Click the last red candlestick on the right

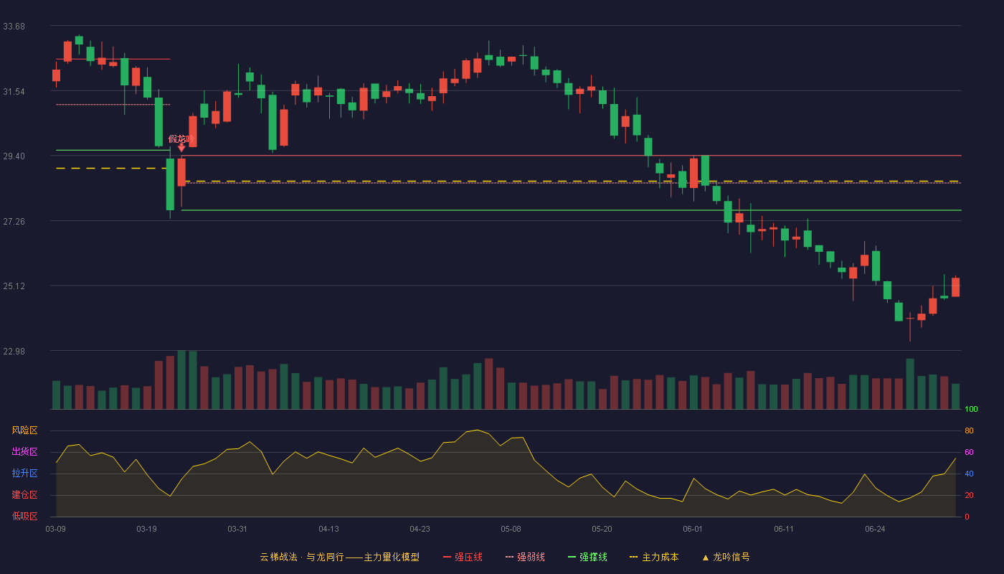(955, 287)
